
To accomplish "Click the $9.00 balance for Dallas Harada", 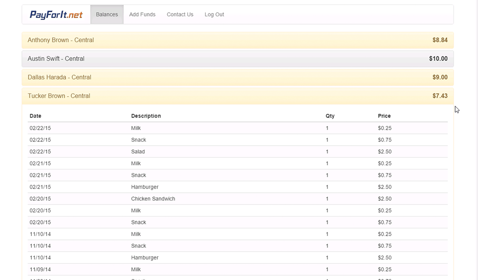I will click(x=440, y=77).
